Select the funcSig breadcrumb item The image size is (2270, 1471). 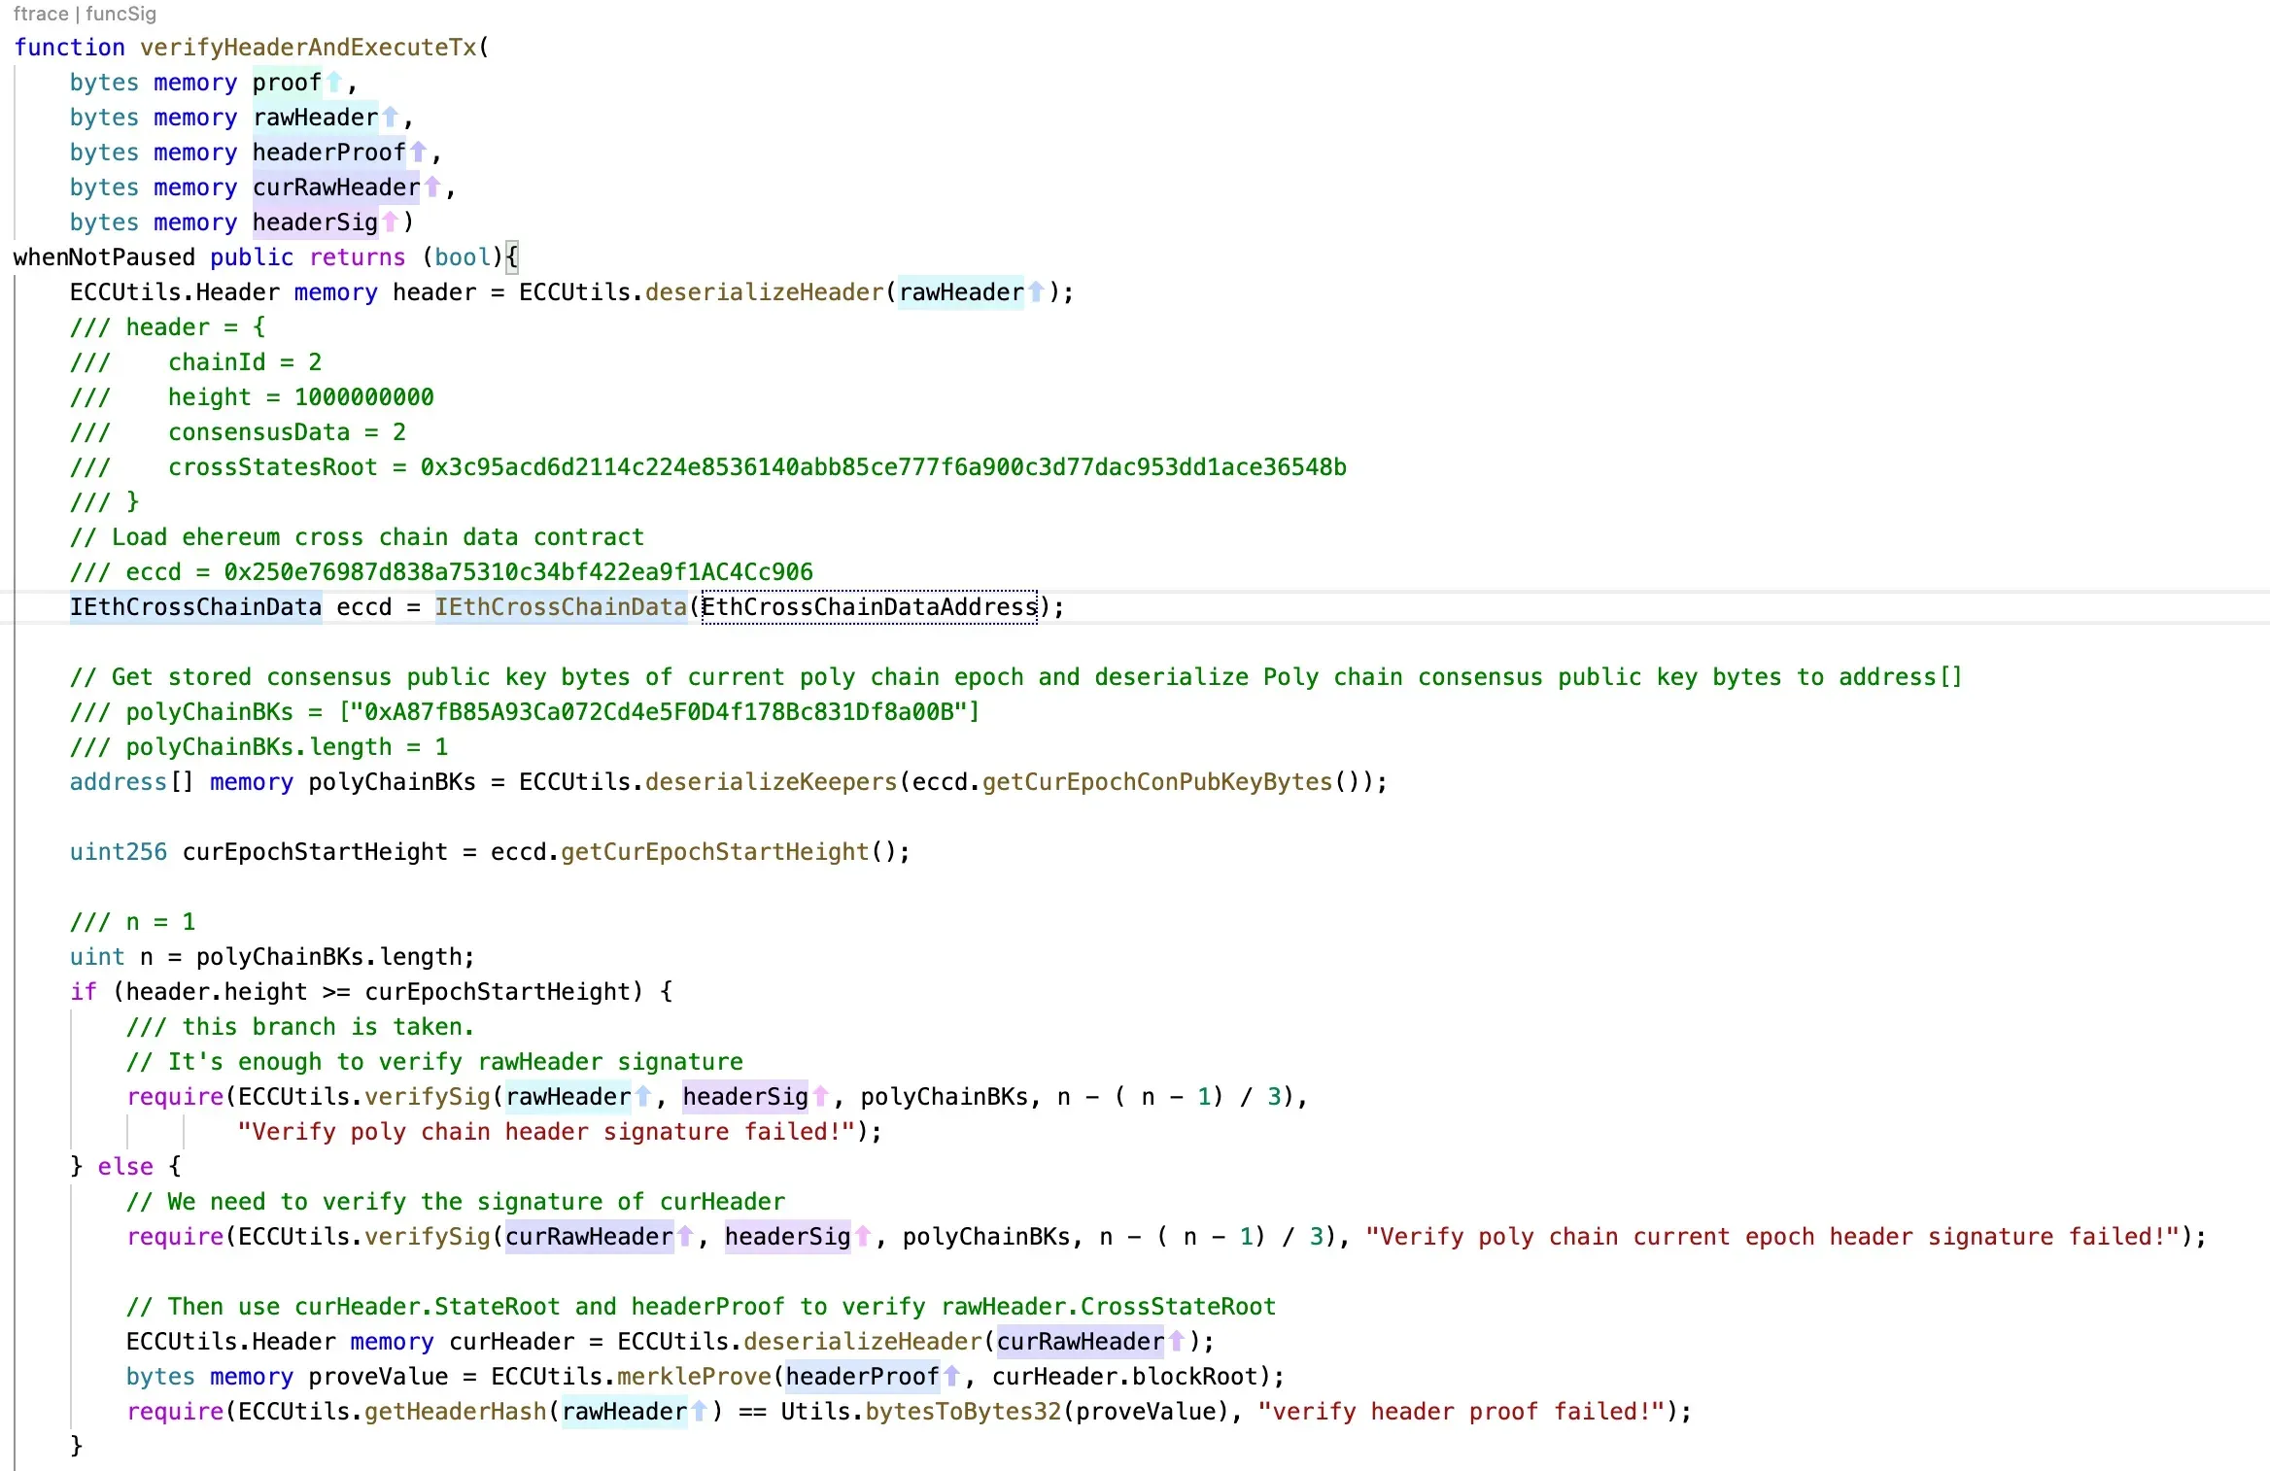click(x=120, y=14)
